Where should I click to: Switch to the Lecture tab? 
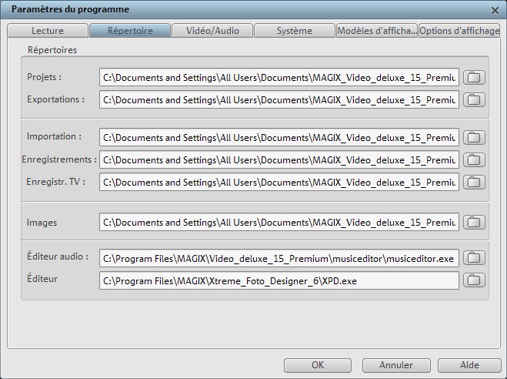click(48, 30)
